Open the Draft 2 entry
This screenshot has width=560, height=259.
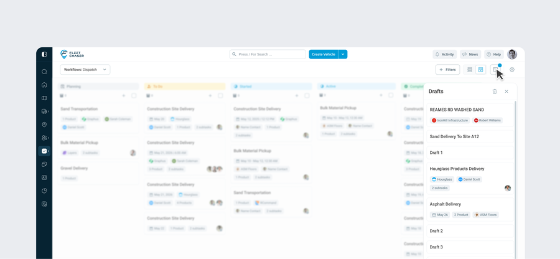coord(470,231)
